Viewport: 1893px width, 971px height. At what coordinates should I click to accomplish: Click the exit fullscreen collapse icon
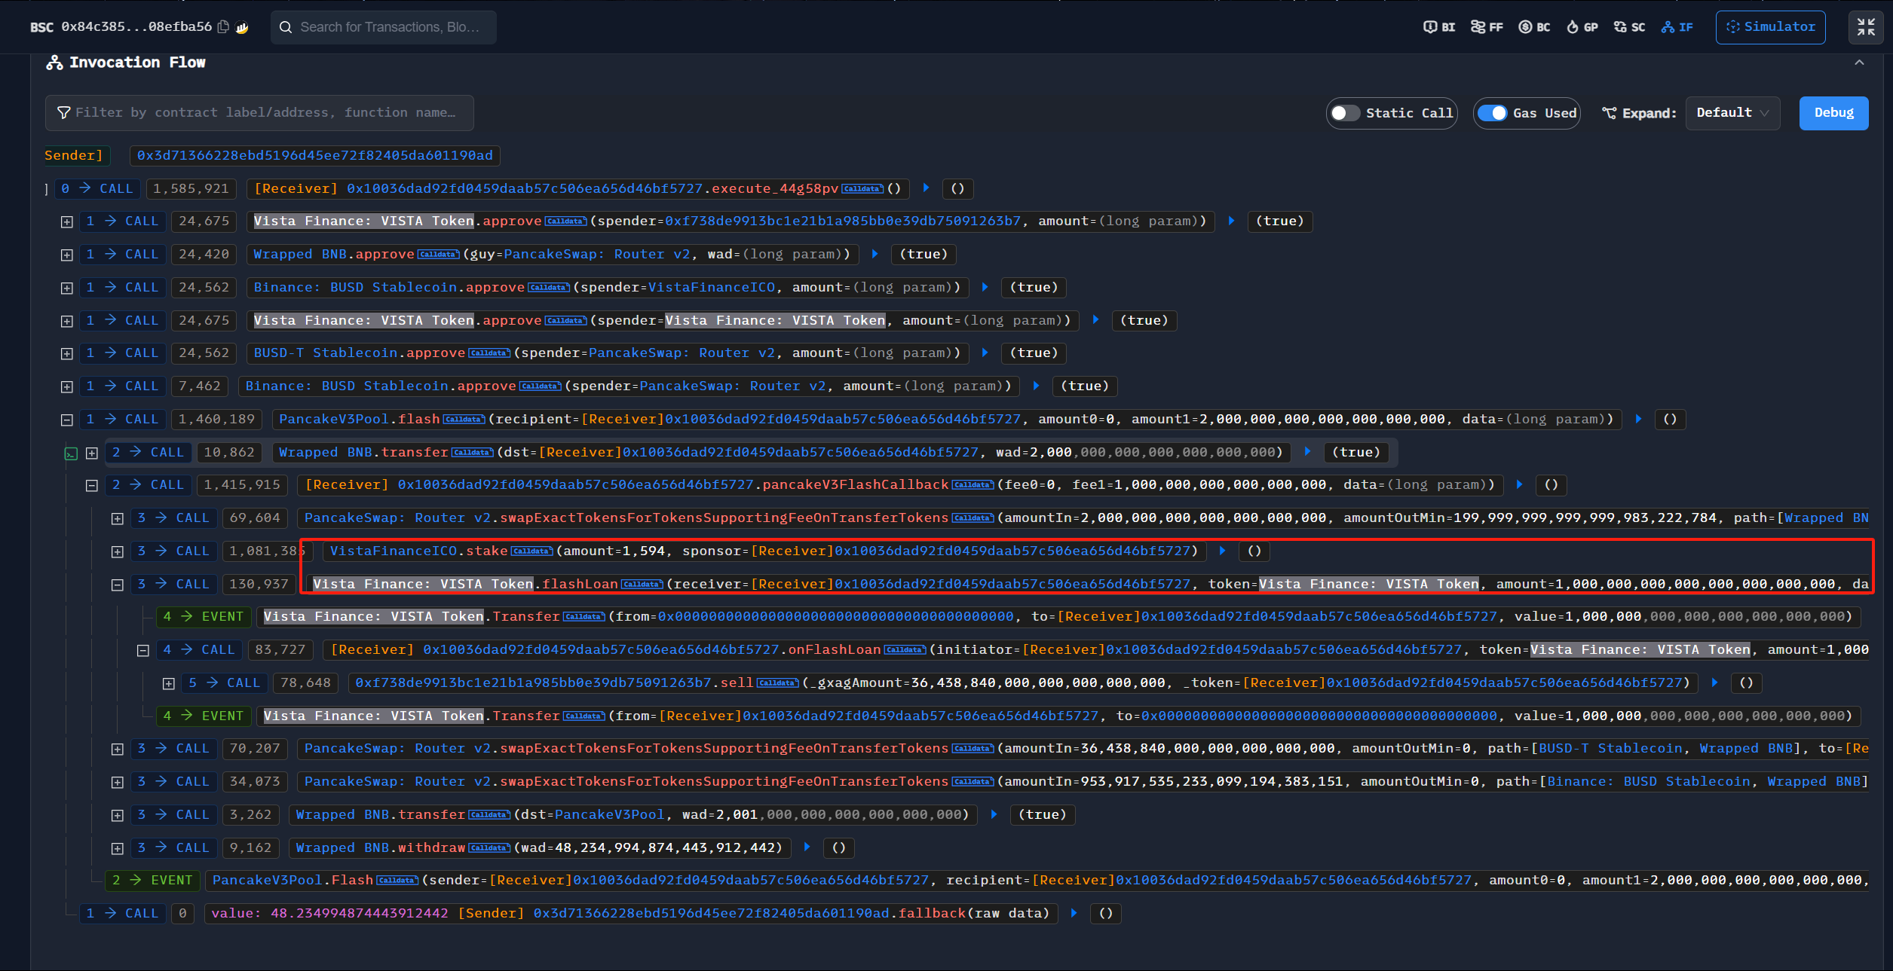pyautogui.click(x=1866, y=27)
